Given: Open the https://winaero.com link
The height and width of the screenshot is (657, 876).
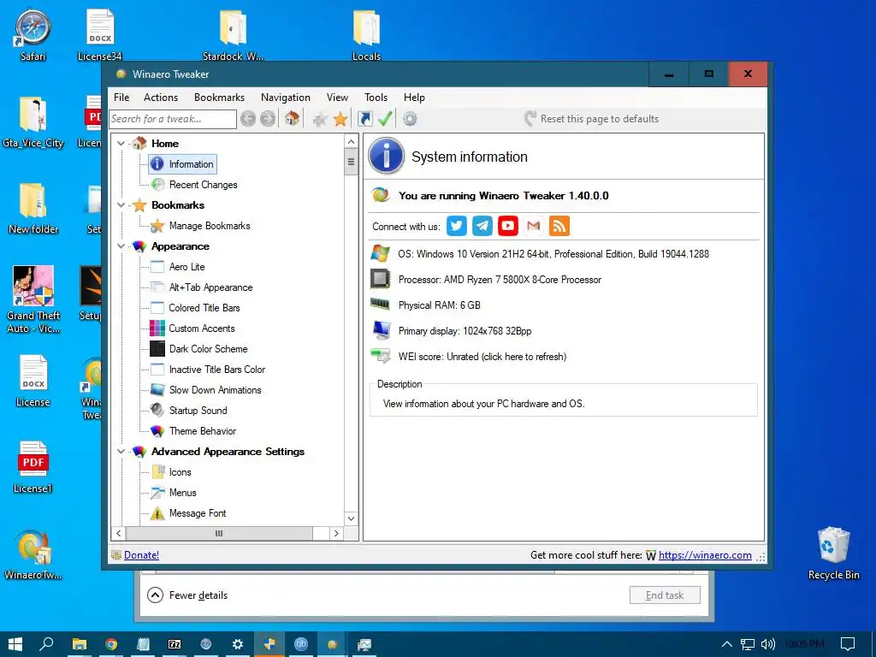Looking at the screenshot, I should coord(705,554).
